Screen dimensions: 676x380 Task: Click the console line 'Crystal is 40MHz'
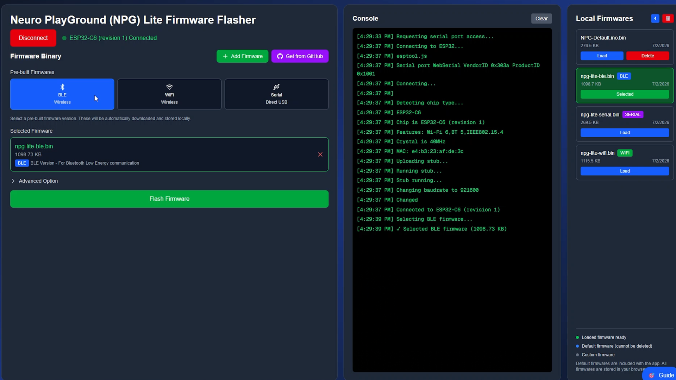(x=421, y=142)
